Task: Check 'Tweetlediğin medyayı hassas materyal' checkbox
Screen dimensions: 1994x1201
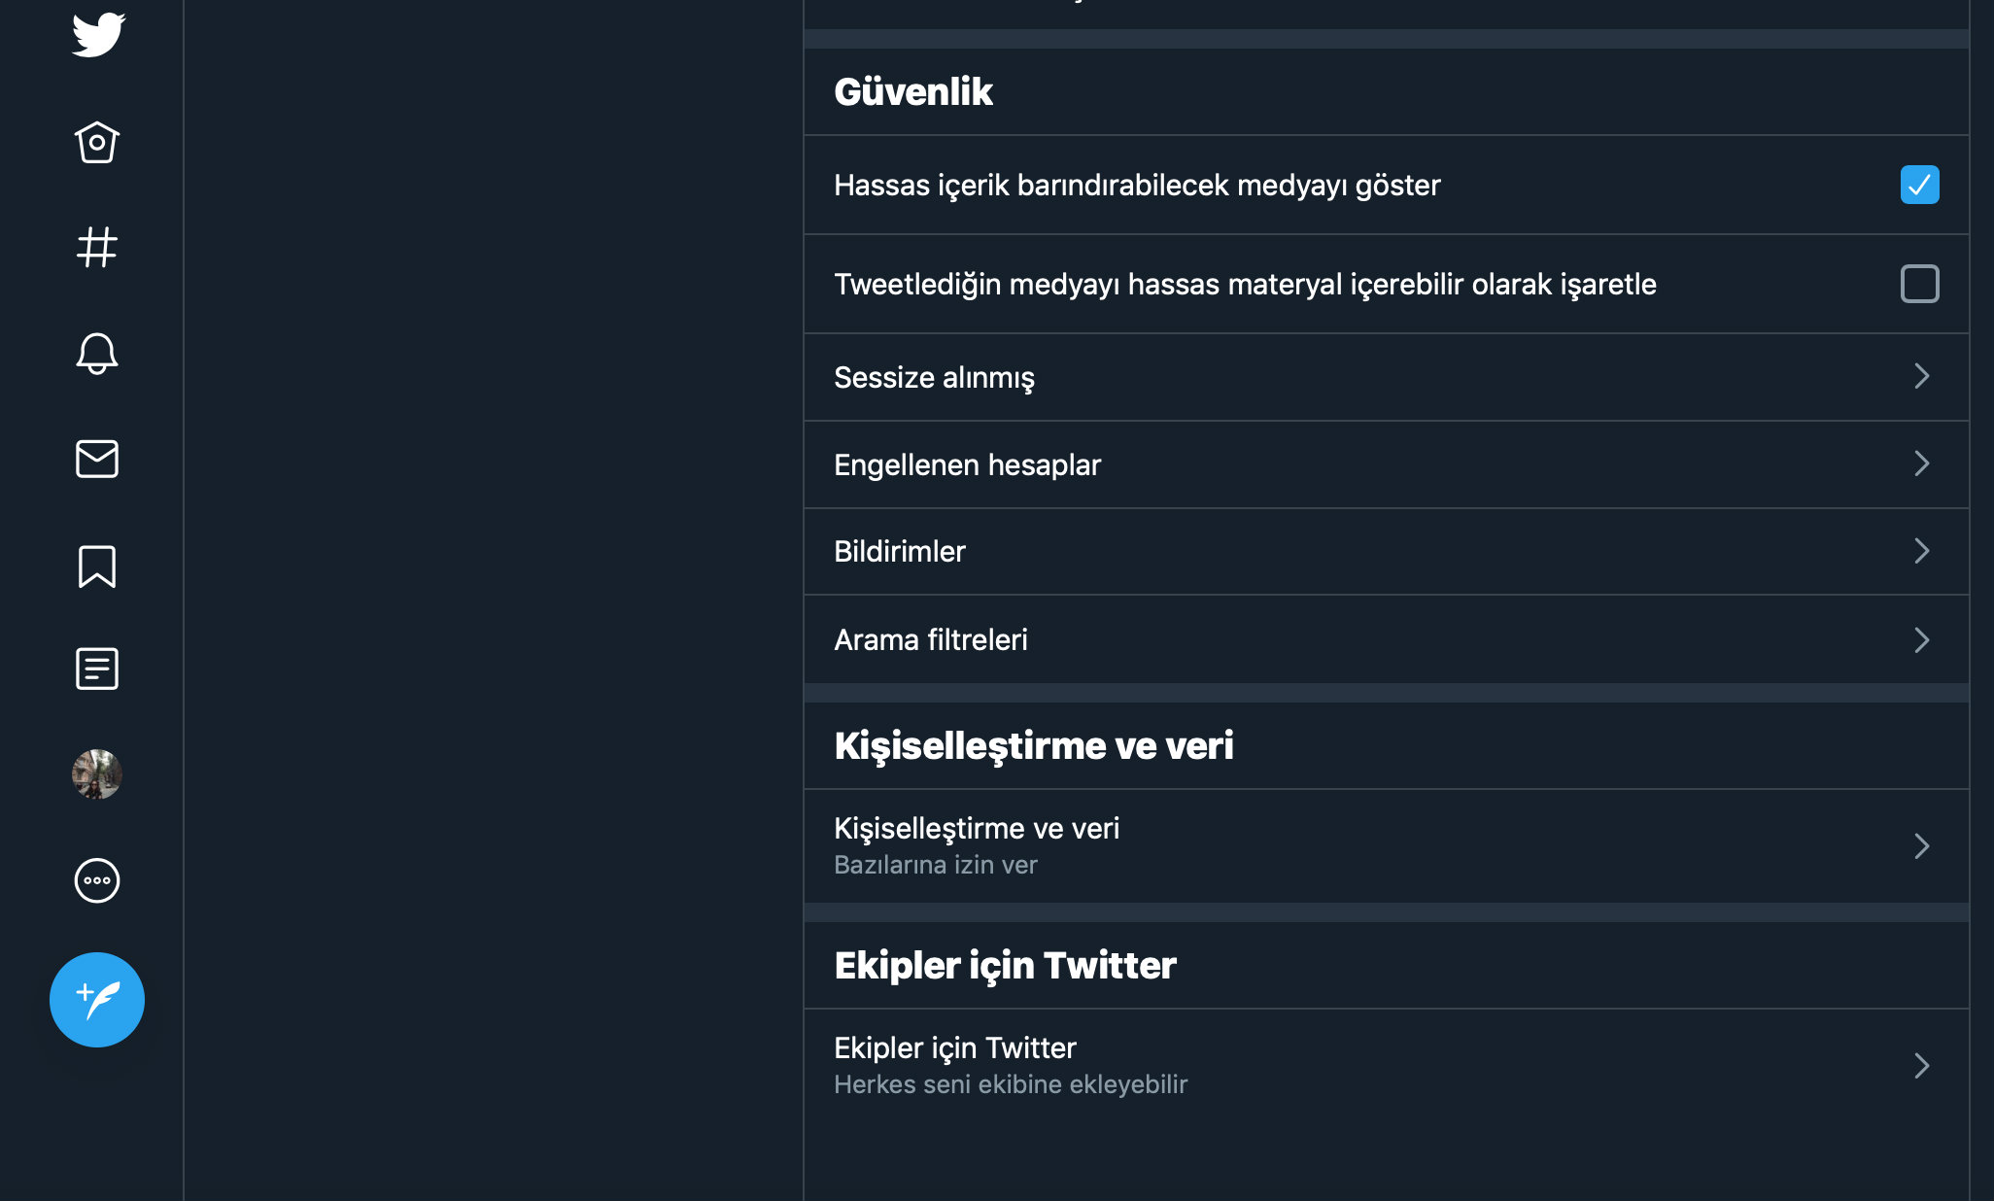Action: coord(1919,284)
